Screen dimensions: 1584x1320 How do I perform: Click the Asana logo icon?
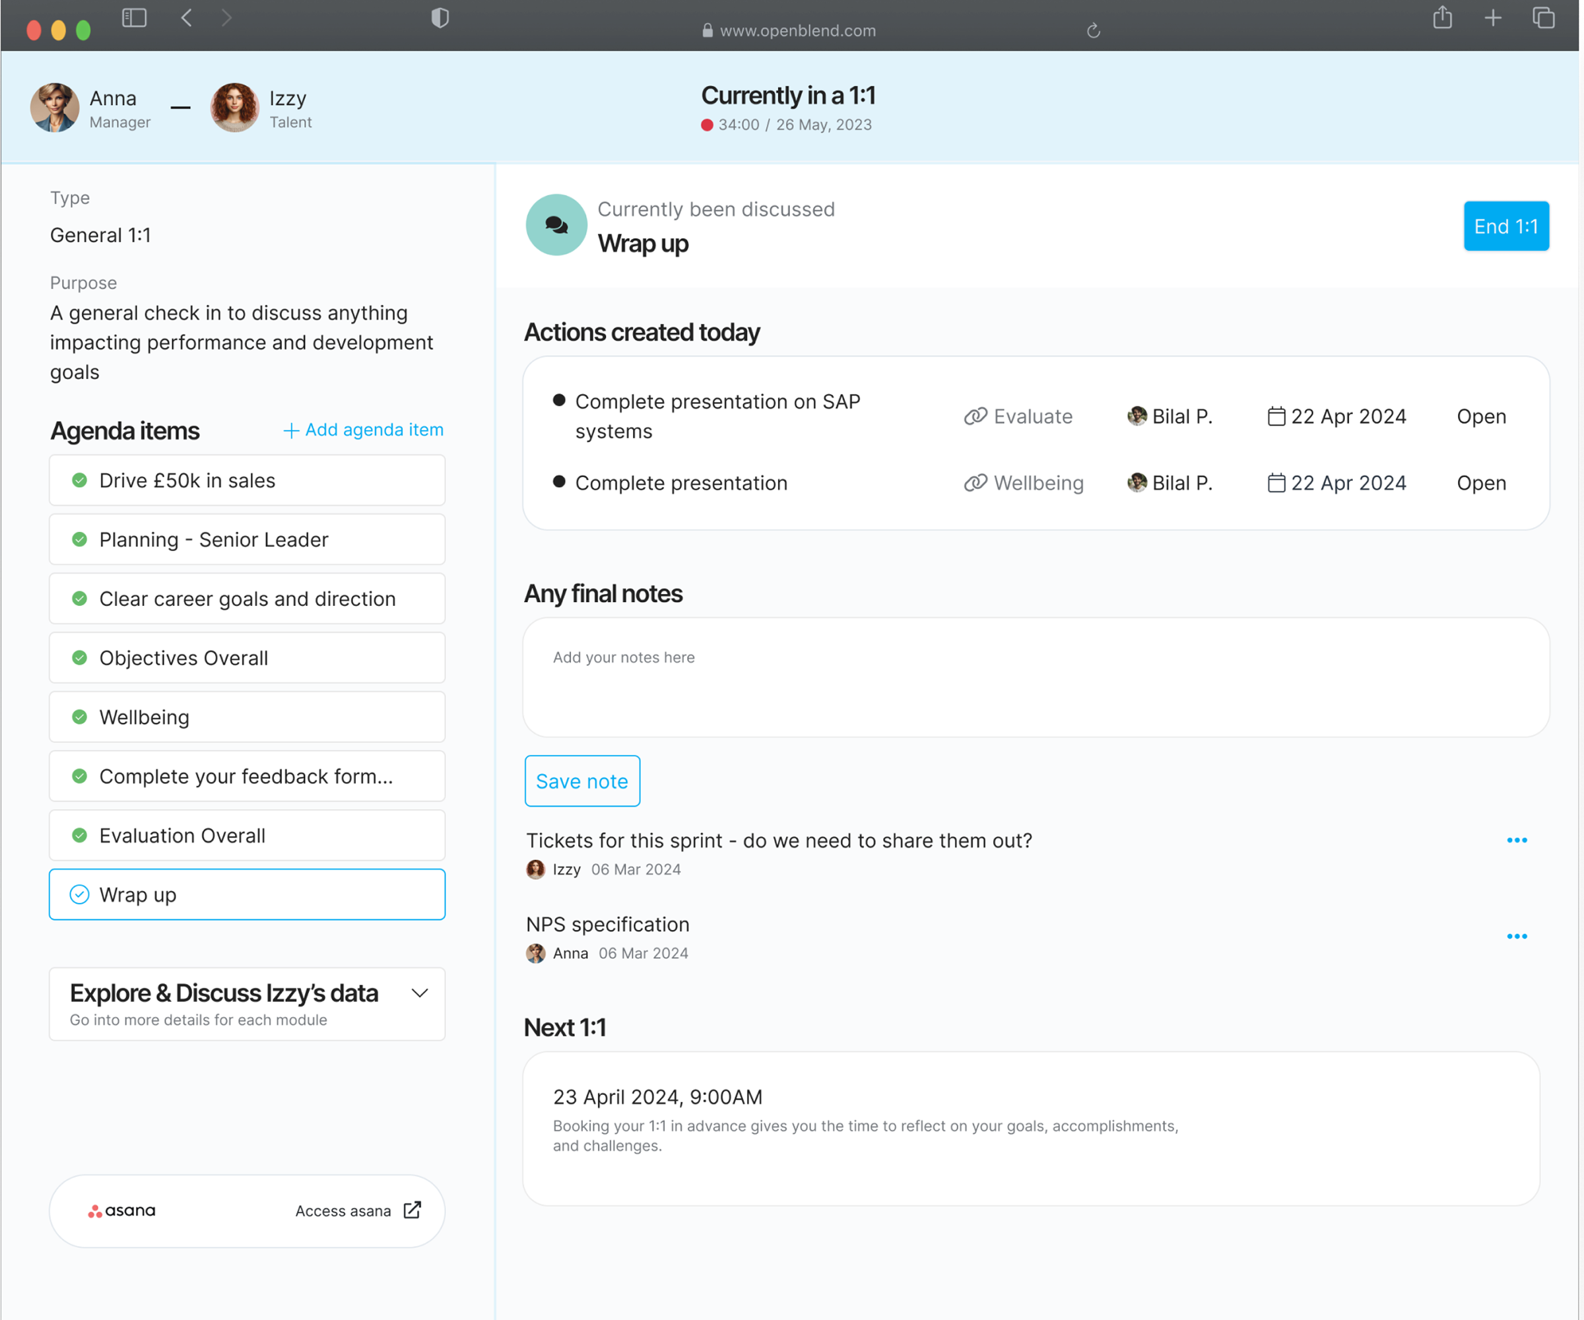point(95,1210)
